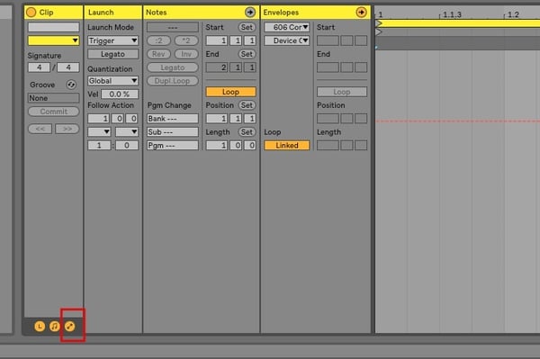Show the Notes box via note icon
Image resolution: width=540 pixels, height=359 pixels.
[x=54, y=326]
